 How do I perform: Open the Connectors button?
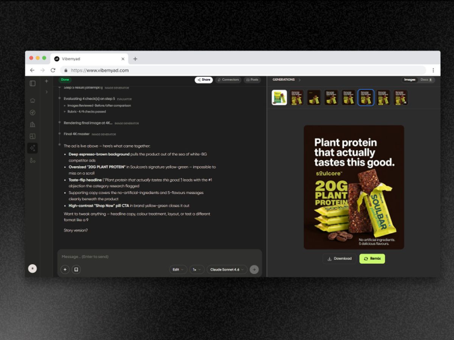click(228, 80)
